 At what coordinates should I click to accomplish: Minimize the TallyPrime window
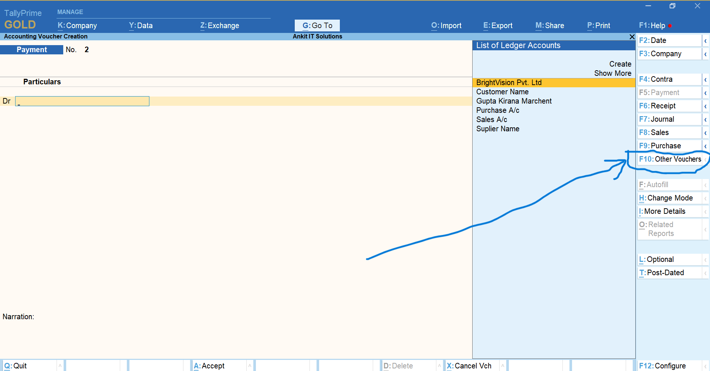pos(648,6)
